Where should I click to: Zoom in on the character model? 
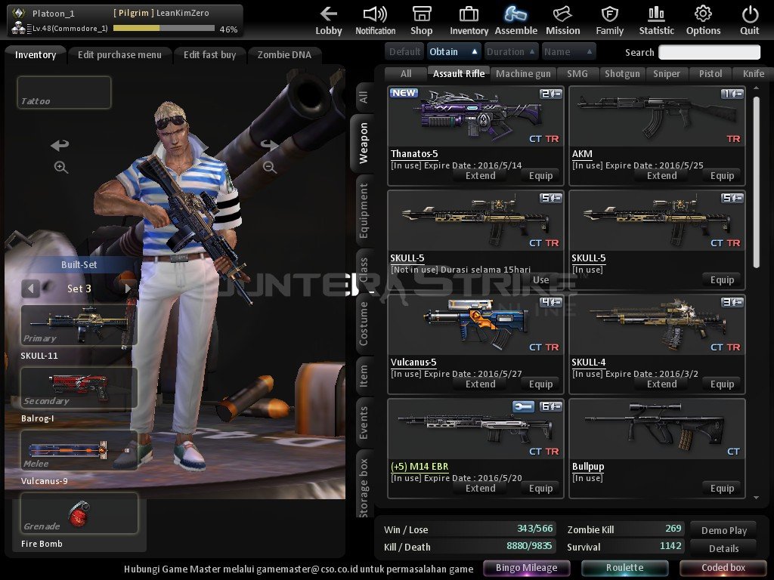[60, 167]
